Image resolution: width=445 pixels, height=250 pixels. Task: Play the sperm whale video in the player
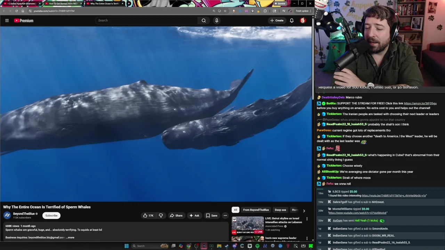[x=156, y=114]
